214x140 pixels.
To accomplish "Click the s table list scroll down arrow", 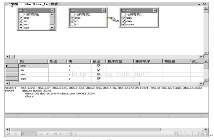I will point(52,28).
